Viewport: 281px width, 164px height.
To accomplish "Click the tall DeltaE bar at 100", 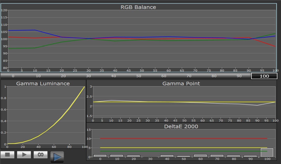I will [267, 153].
